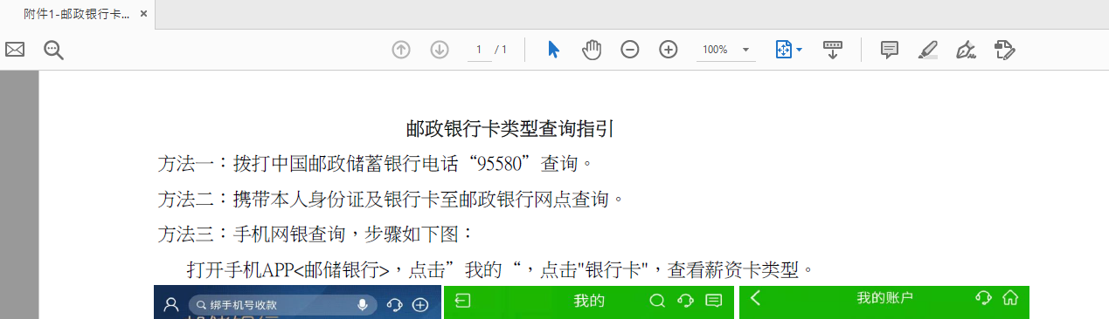Click the back chevron on 我的账户 screen

756,298
